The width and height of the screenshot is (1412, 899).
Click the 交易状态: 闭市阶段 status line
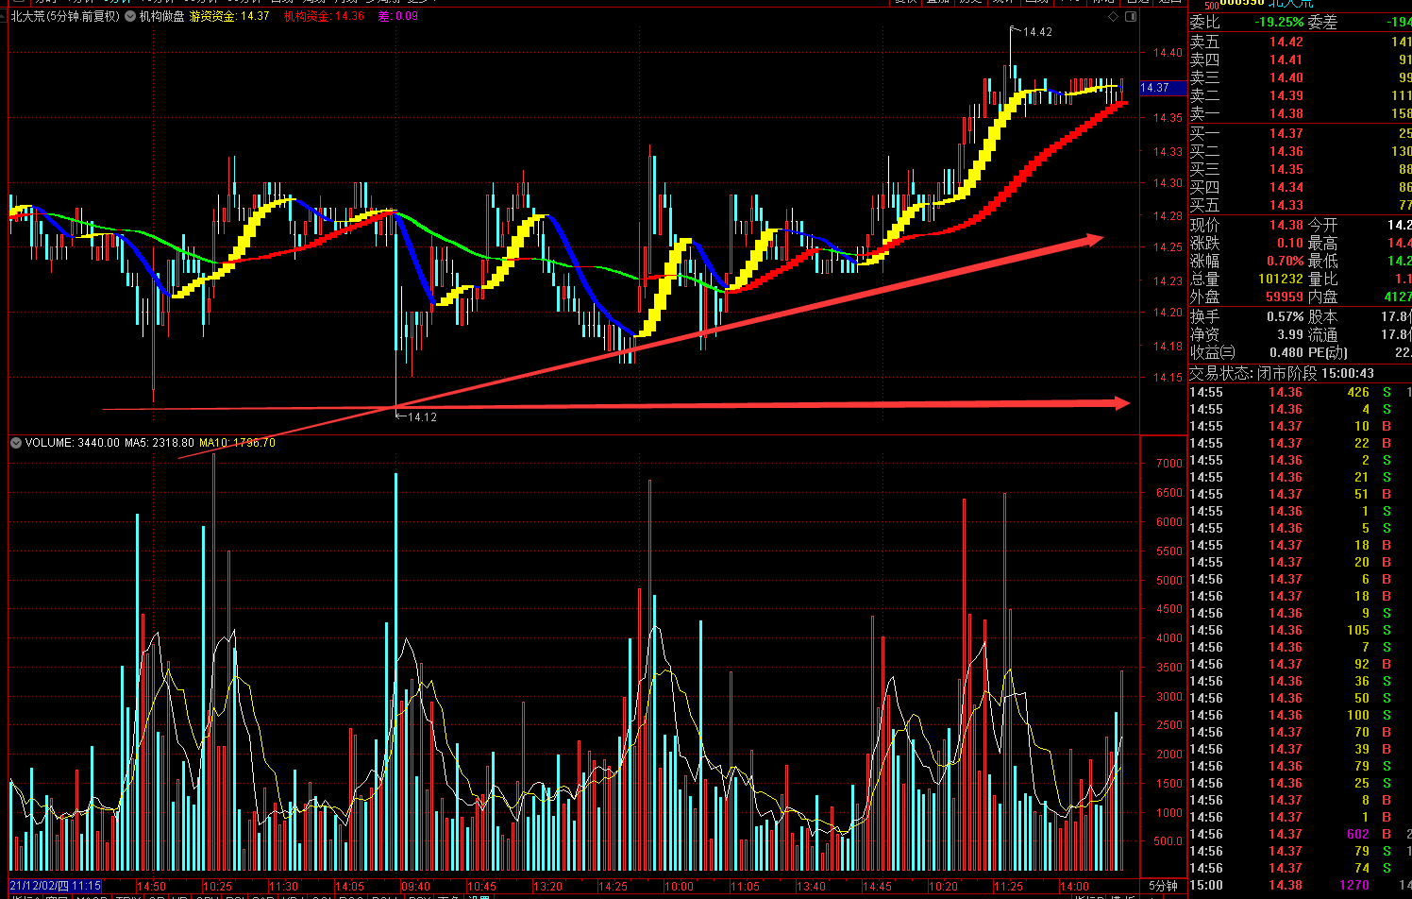(1282, 373)
